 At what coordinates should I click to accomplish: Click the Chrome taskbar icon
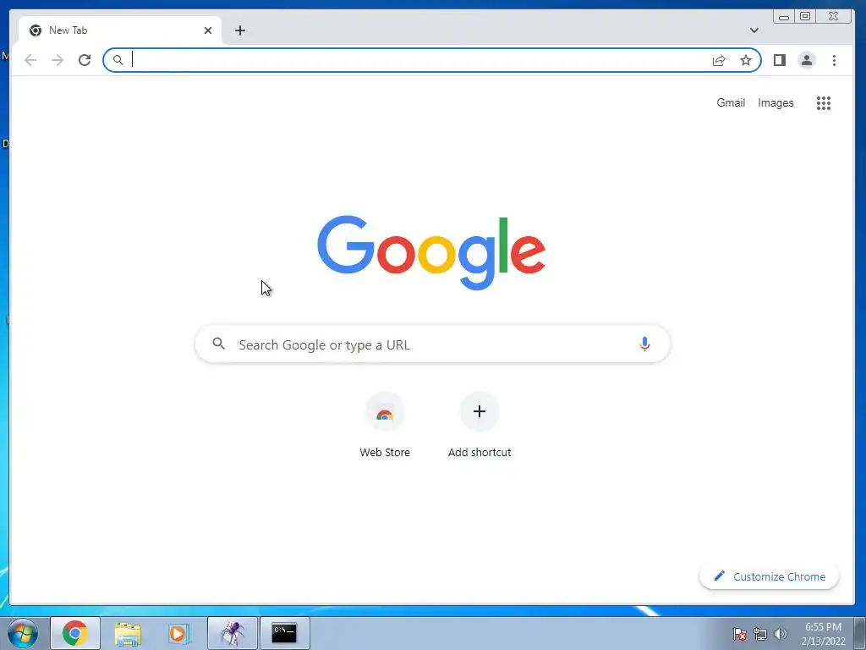(75, 633)
